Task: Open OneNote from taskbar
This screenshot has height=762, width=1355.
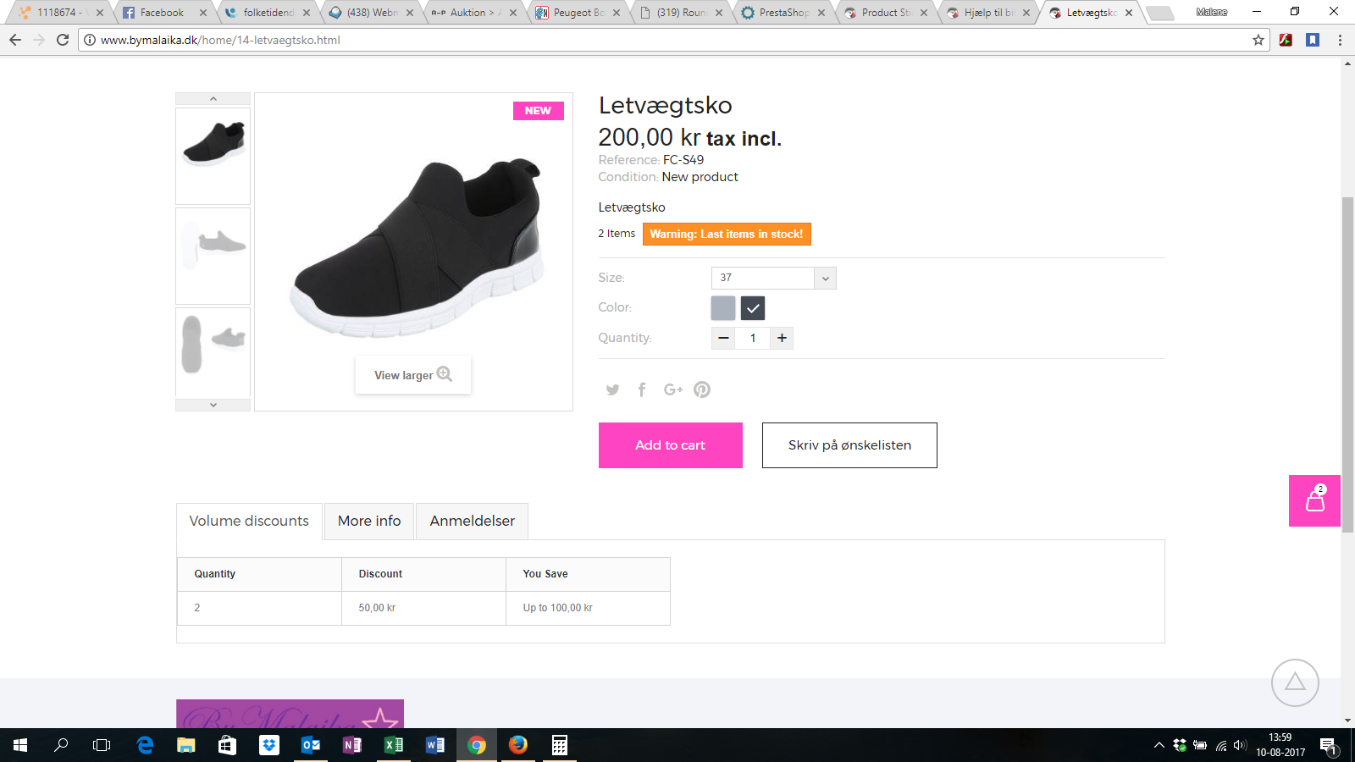Action: coord(352,745)
